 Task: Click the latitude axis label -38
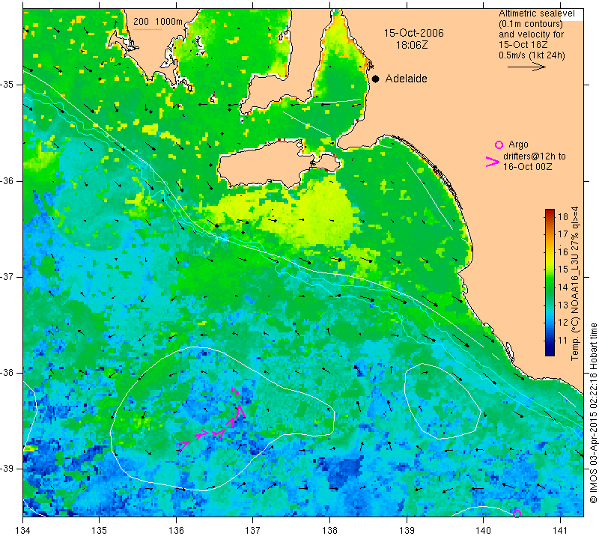(7, 373)
